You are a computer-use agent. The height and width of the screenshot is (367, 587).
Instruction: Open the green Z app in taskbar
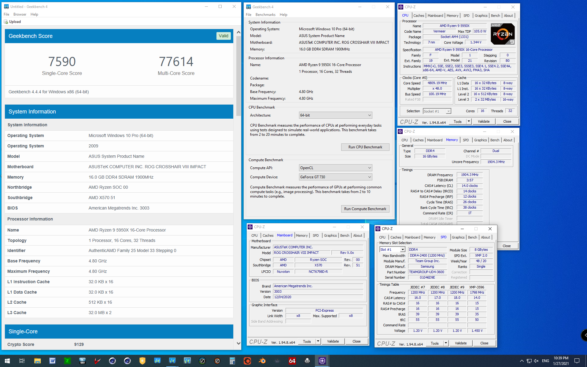click(67, 361)
